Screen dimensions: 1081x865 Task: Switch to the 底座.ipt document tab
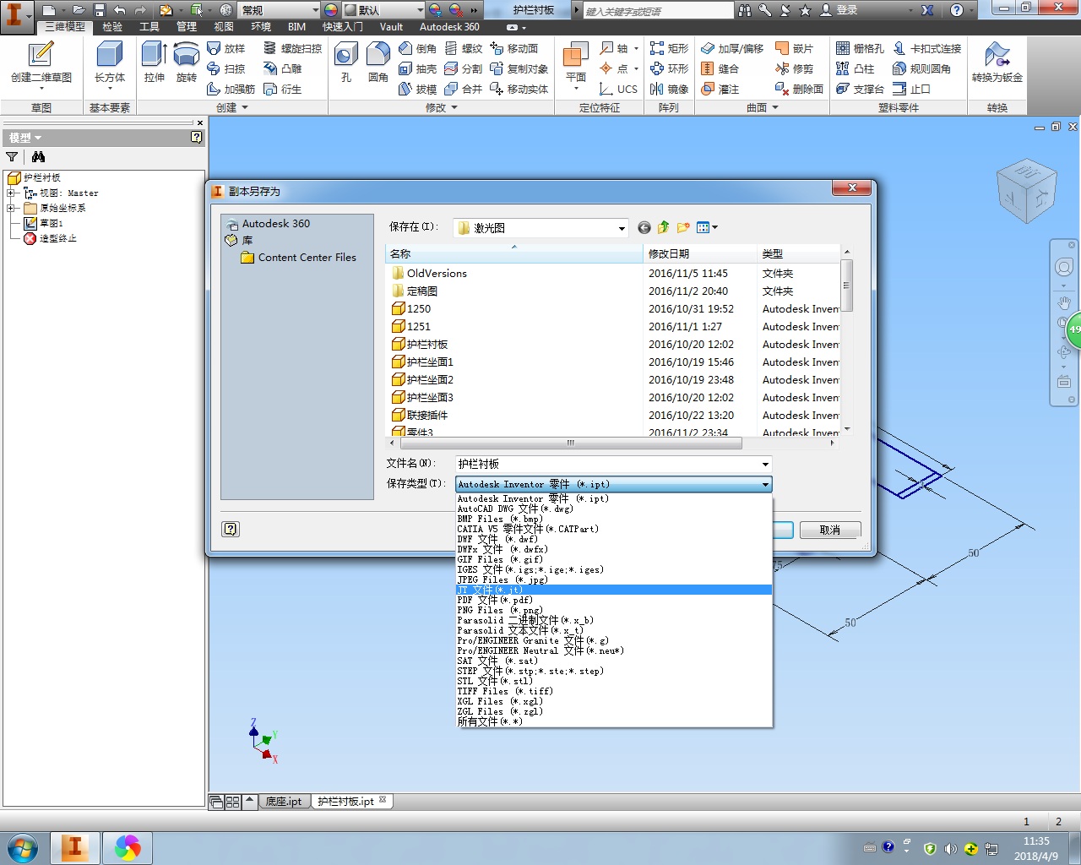(x=284, y=802)
